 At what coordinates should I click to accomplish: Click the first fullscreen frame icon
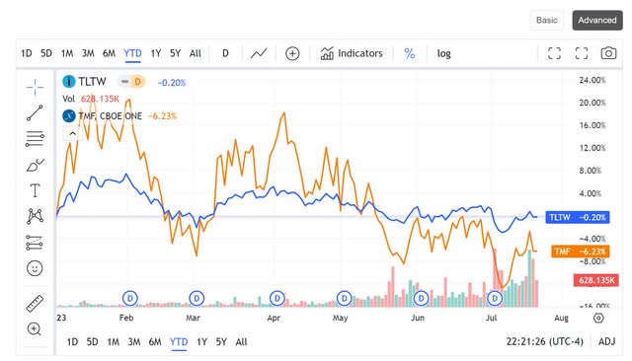click(x=555, y=53)
